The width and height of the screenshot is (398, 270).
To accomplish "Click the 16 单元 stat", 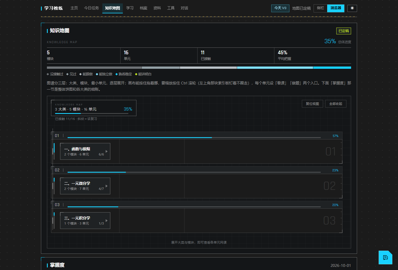I will [159, 55].
